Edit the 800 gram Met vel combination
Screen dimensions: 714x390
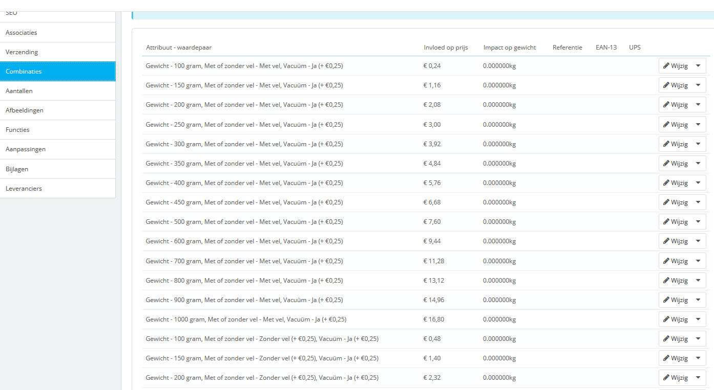point(675,280)
